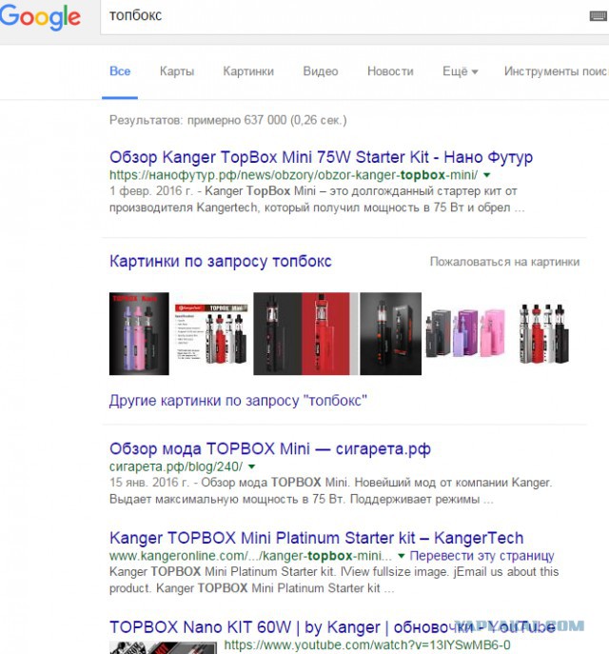This screenshot has height=654, width=609.
Task: Click Другие картинки по запросу "топбокс"
Action: 238,401
